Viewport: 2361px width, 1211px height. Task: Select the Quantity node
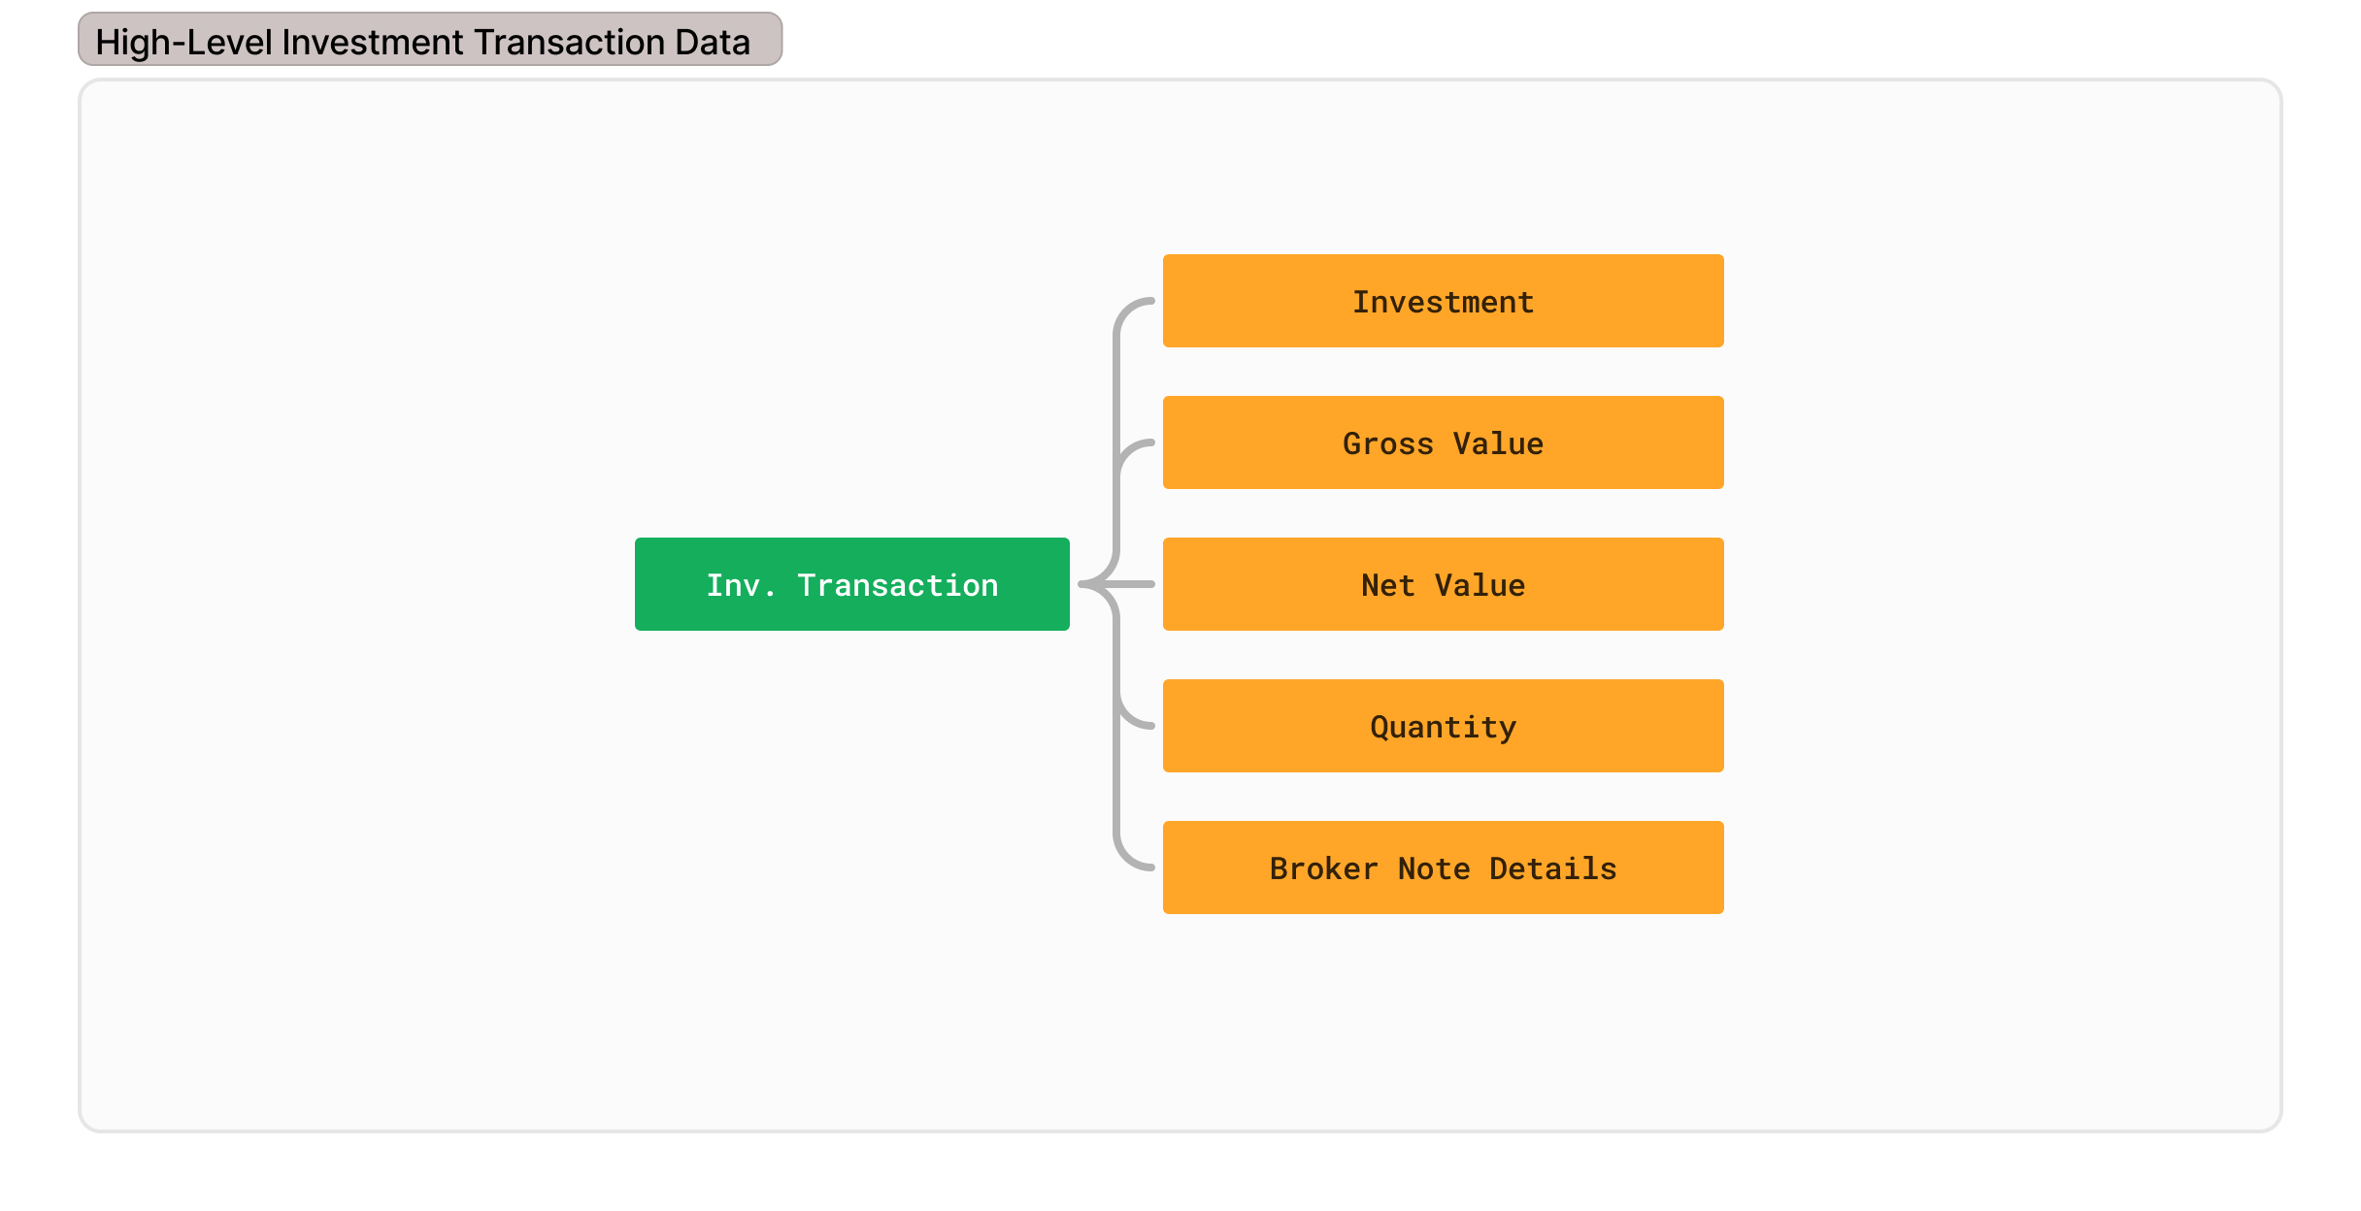pos(1443,726)
